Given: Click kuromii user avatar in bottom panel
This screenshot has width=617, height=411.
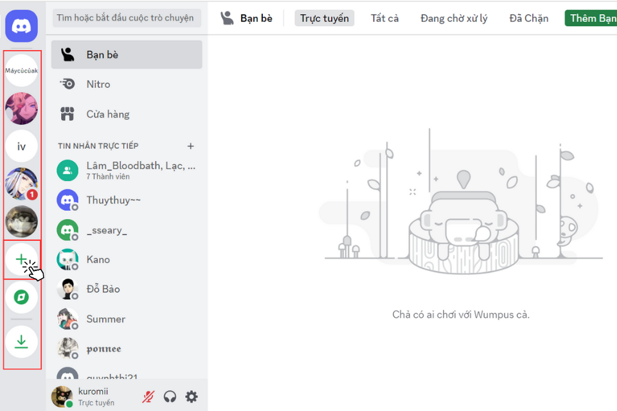Looking at the screenshot, I should pos(62,396).
